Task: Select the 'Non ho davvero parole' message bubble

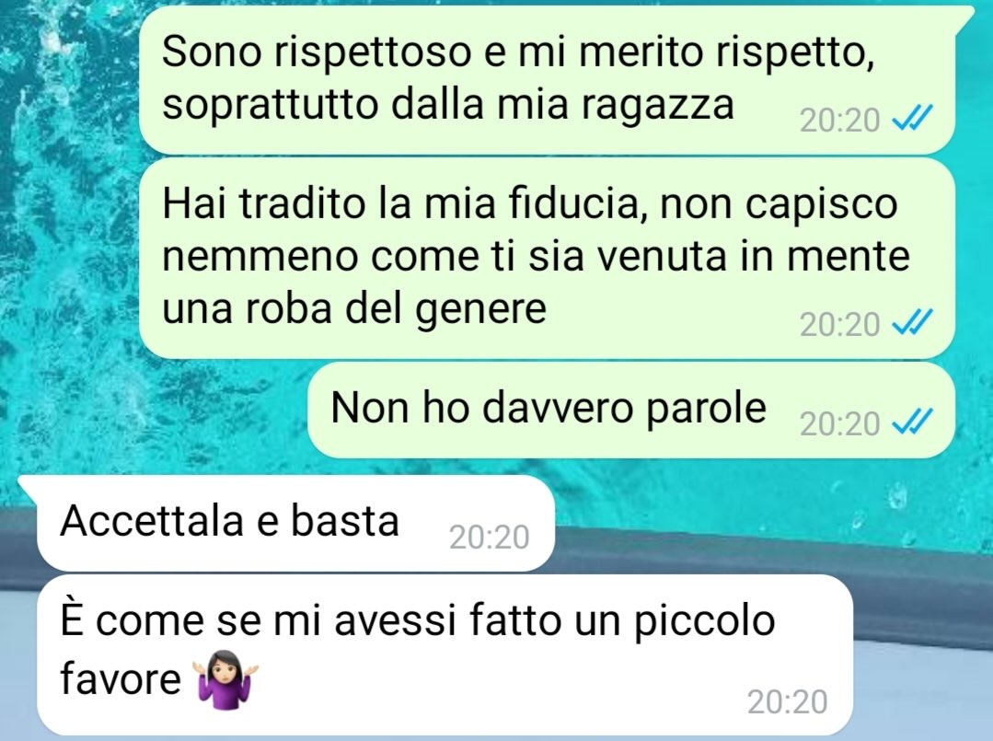Action: coord(631,411)
